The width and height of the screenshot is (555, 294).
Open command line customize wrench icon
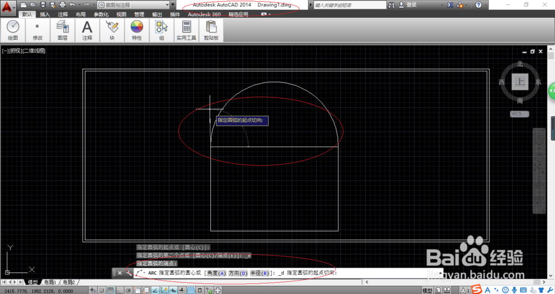pyautogui.click(x=129, y=273)
